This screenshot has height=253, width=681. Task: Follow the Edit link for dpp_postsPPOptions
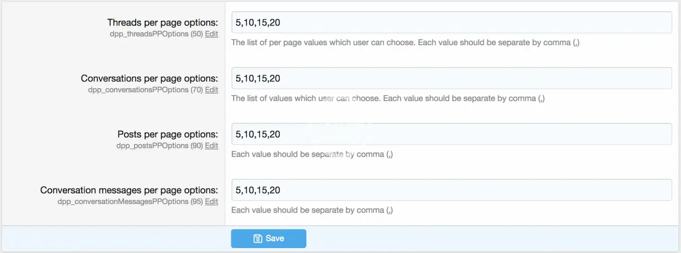(211, 146)
